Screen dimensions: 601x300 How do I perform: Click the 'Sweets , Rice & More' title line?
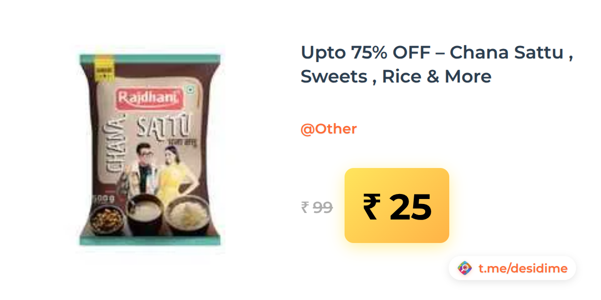pyautogui.click(x=396, y=76)
